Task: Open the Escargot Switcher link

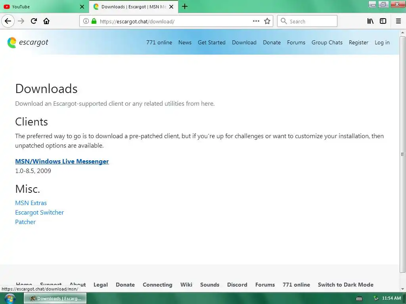Action: (x=39, y=213)
